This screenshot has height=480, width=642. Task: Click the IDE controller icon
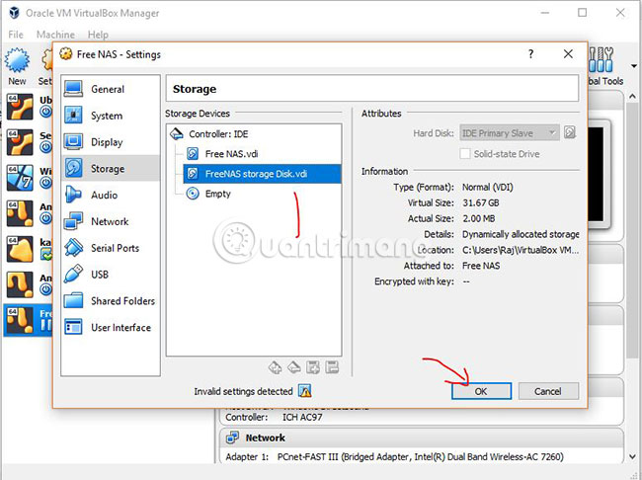click(177, 133)
